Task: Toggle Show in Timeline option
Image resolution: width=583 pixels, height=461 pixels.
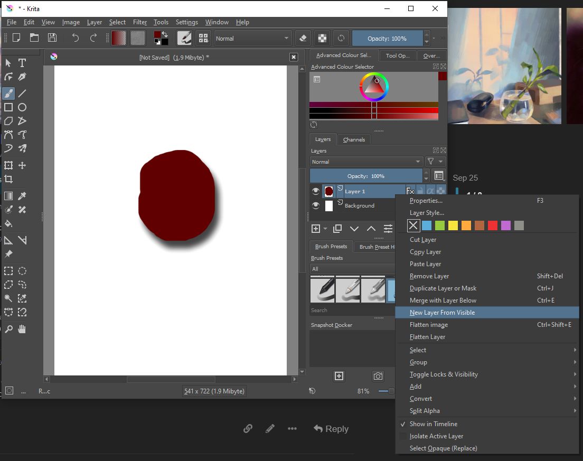Action: 433,424
